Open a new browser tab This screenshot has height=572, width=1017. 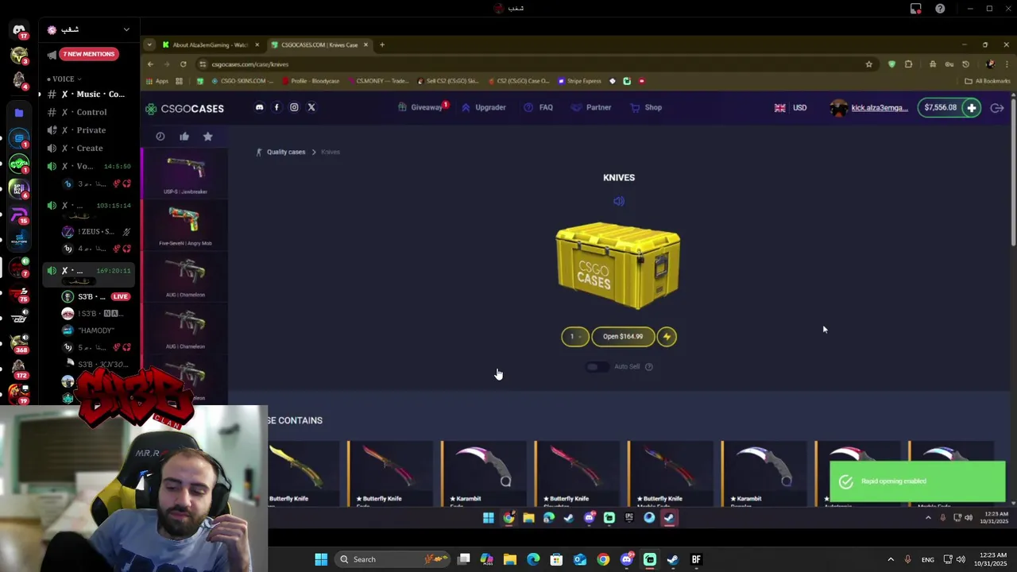[x=382, y=44]
